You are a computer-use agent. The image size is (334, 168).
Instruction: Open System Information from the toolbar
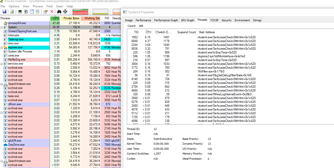coord(20,11)
